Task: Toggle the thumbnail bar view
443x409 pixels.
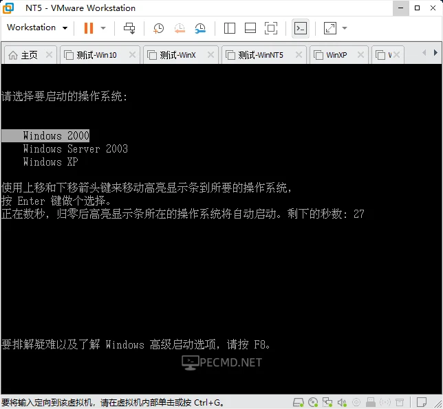Action: (x=250, y=28)
